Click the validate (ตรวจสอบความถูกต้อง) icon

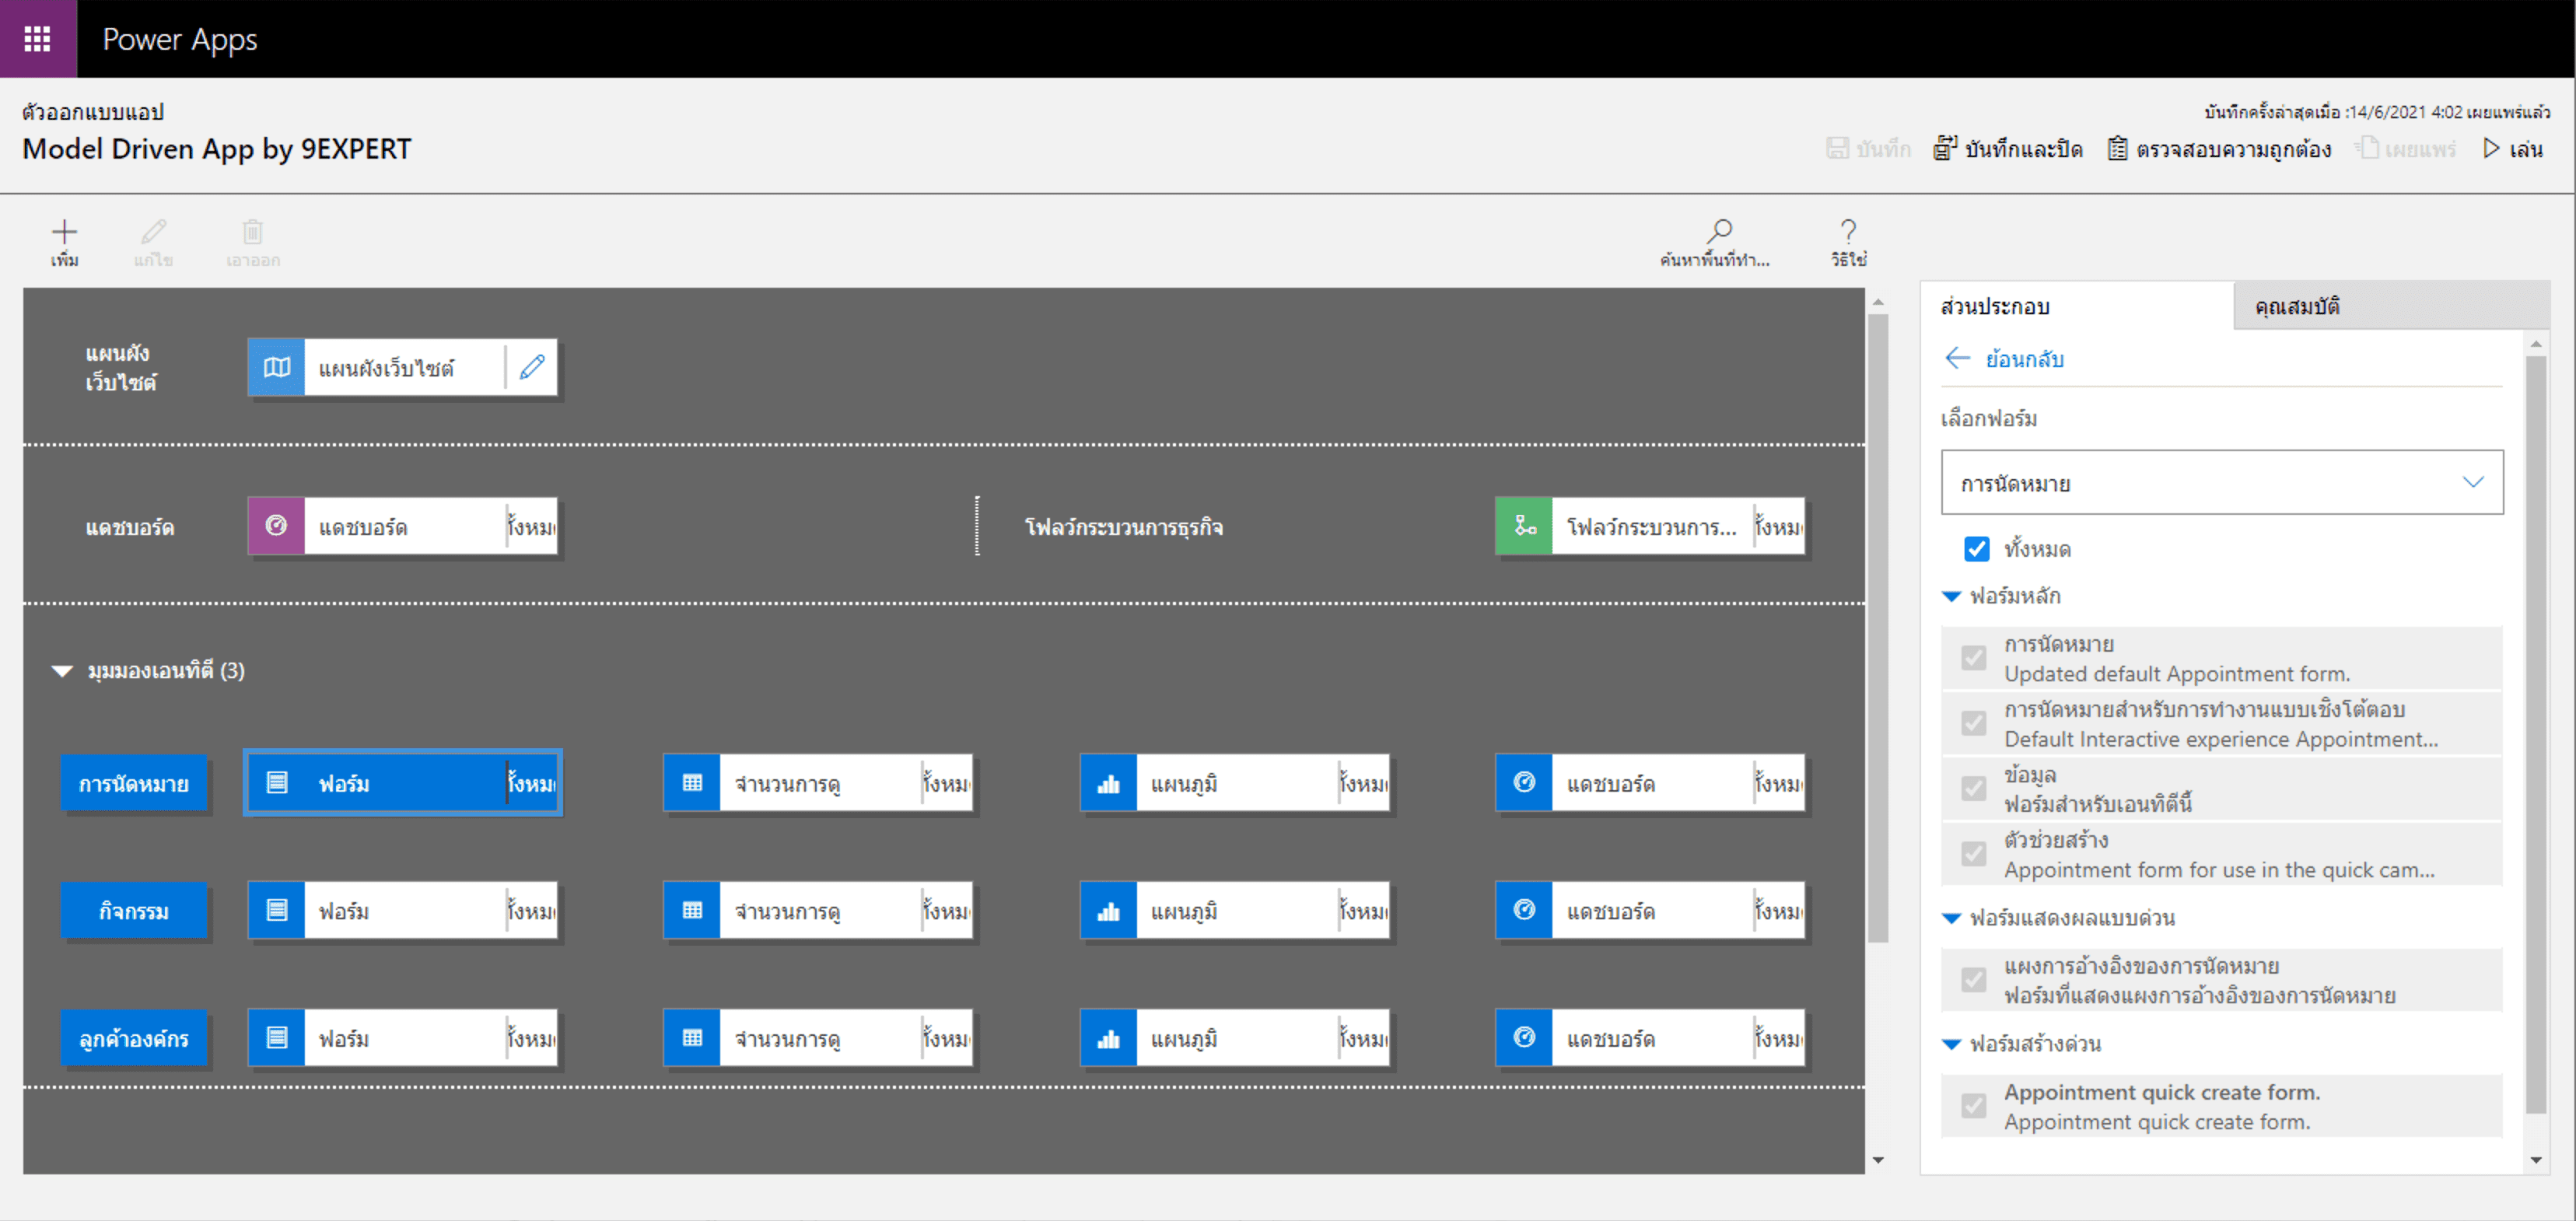(2117, 149)
